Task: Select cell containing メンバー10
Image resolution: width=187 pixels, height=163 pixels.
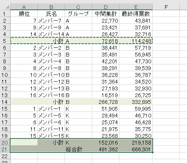Action: [x=51, y=75]
